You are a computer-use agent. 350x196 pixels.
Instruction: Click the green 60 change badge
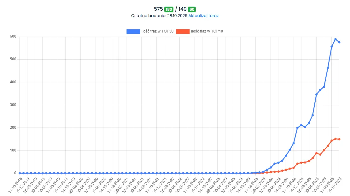coord(192,9)
